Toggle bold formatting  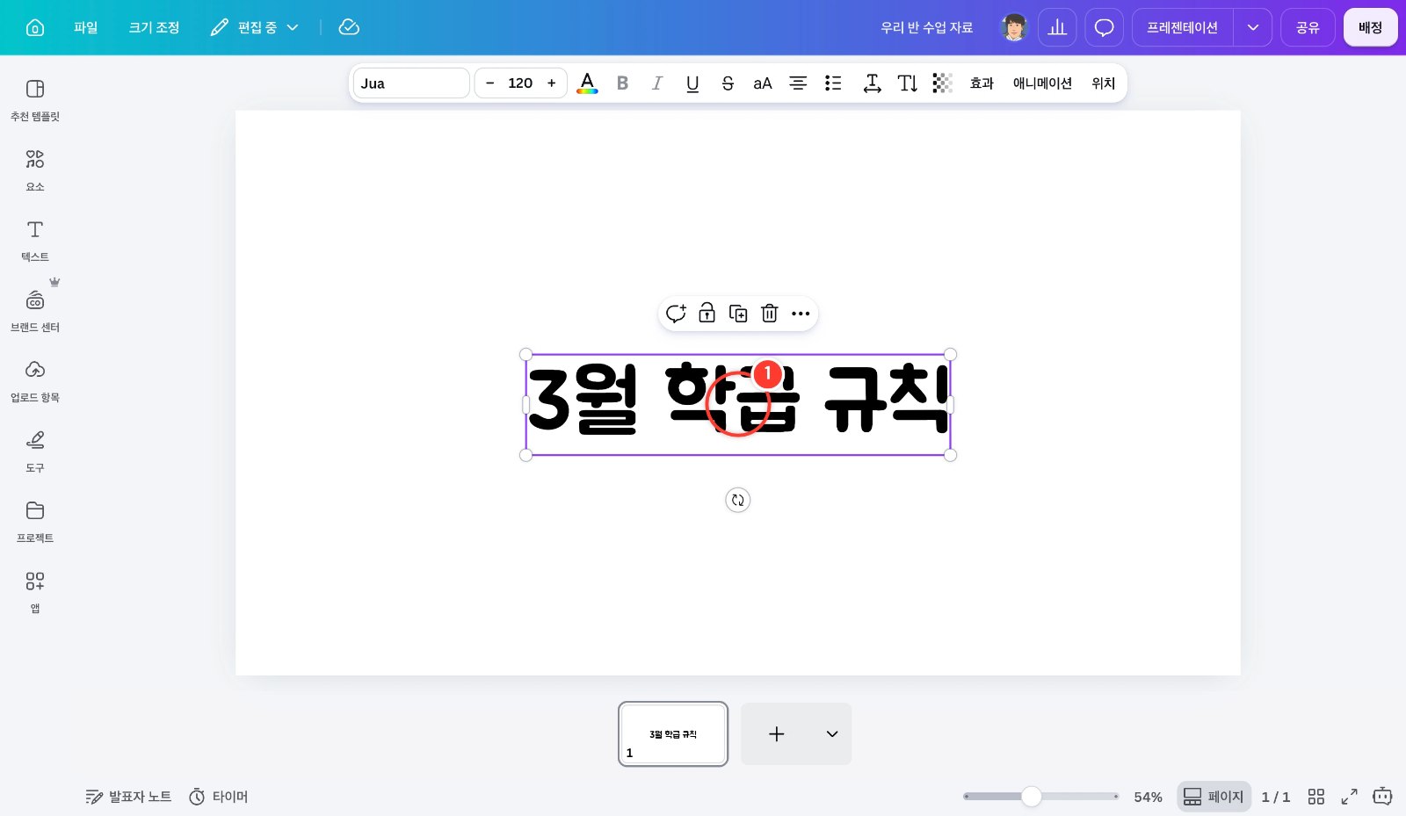(x=622, y=83)
